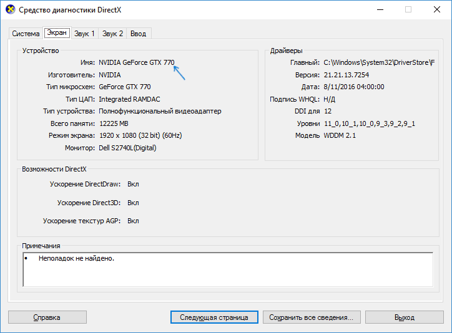The width and height of the screenshot is (452, 333).
Task: Click feature levels 11_0,10_1,10_0 value
Action: pos(369,123)
